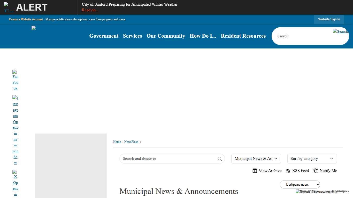This screenshot has width=353, height=198.
Task: Follow the Read on... alert link
Action: [x=90, y=10]
